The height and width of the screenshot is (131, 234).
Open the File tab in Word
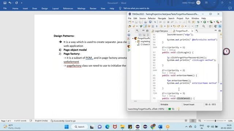5,8
